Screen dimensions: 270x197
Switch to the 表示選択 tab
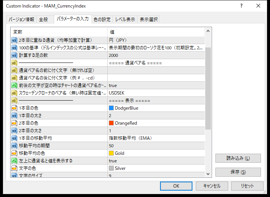[148, 19]
